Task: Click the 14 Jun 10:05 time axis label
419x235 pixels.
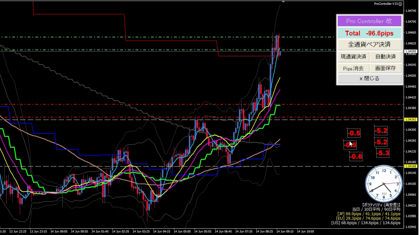Action: point(305,231)
